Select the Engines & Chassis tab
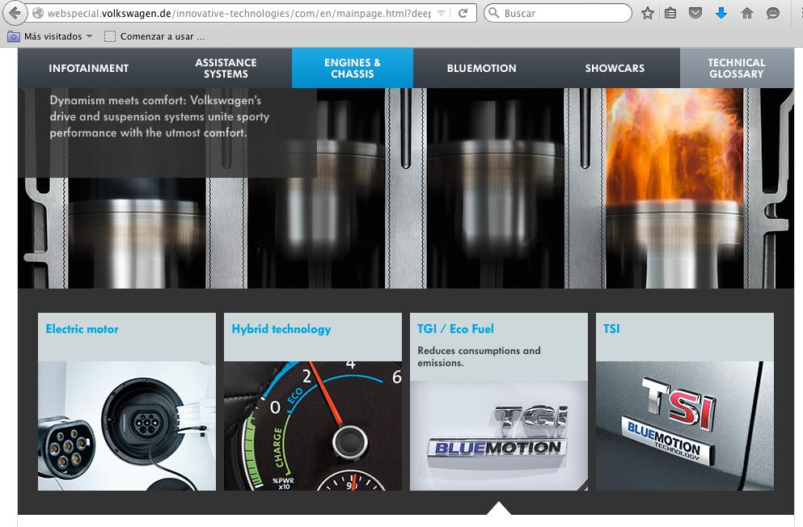803x527 pixels. pyautogui.click(x=353, y=68)
